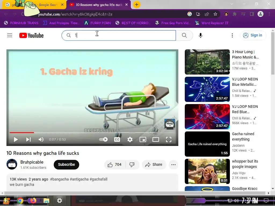The image size is (275, 206).
Task: Launch Chrome from the taskbar
Action: pyautogui.click(x=20, y=201)
